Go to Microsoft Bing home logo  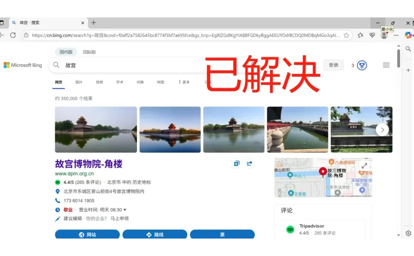point(22,65)
